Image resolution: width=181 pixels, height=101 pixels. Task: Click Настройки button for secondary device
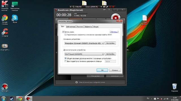click(110, 54)
